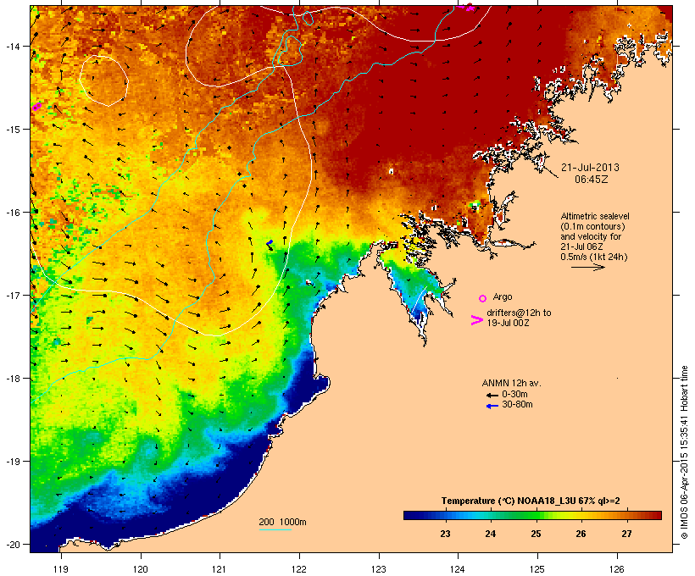695x576 pixels.
Task: Click the colorbar tick label 24
Action: [x=490, y=534]
